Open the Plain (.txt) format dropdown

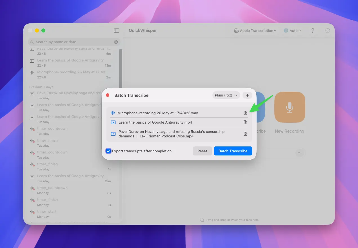click(226, 95)
